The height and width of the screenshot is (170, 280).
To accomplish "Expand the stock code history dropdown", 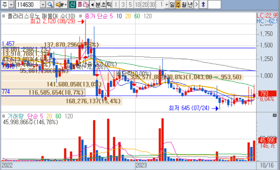I will point(43,5).
